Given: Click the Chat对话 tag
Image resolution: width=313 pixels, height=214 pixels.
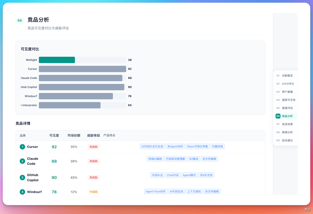Looking at the screenshot, I should pyautogui.click(x=173, y=175).
